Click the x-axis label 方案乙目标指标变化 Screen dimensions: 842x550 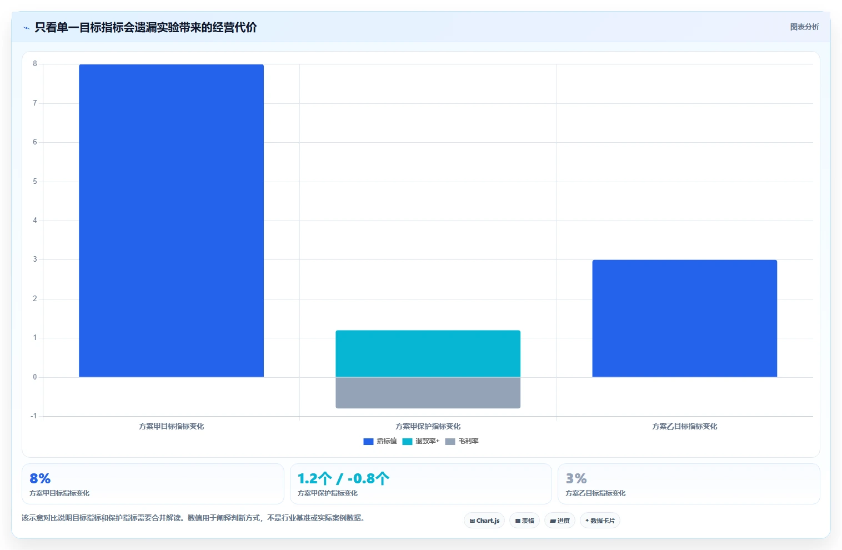pos(684,426)
